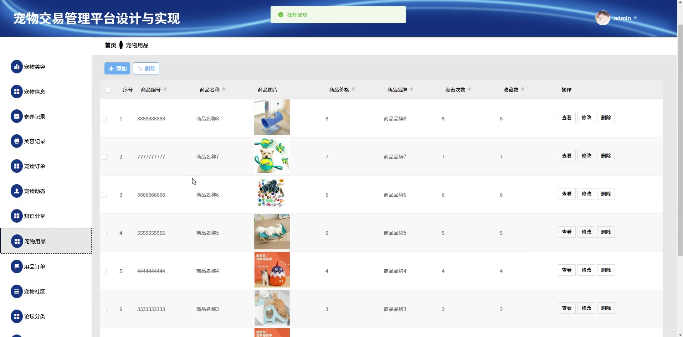
Task: Click 修改 for 商品名称4
Action: [586, 270]
